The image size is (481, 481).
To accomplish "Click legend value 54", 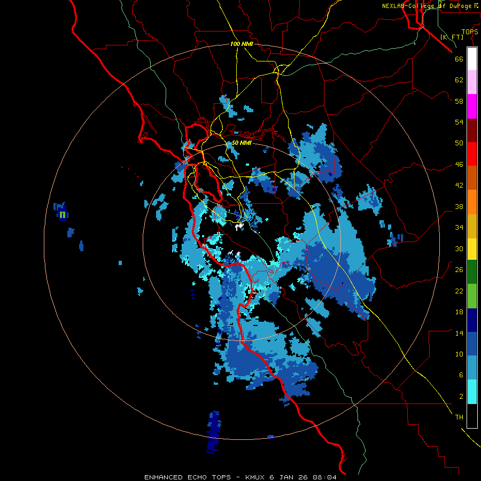I will [x=459, y=122].
